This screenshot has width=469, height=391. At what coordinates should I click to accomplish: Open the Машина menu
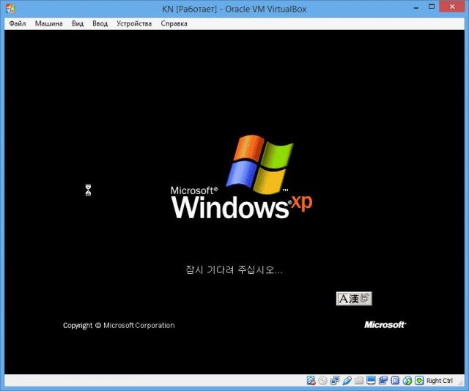point(49,23)
